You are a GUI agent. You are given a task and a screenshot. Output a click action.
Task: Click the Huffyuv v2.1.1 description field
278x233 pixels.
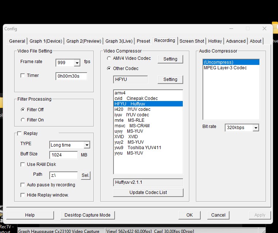pos(148,182)
